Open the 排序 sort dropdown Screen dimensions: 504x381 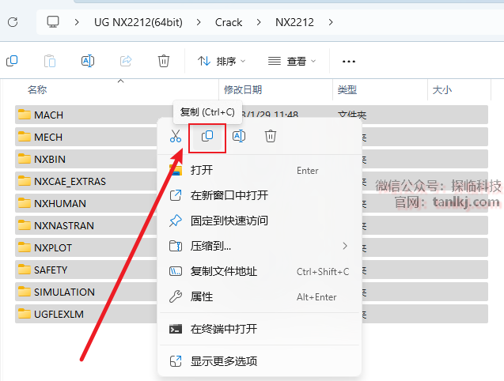[x=222, y=61]
